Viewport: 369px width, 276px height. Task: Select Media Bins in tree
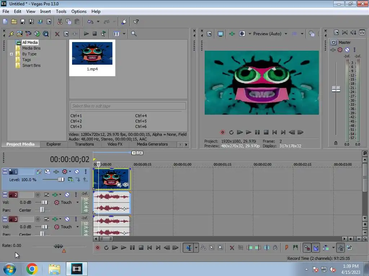(x=31, y=48)
